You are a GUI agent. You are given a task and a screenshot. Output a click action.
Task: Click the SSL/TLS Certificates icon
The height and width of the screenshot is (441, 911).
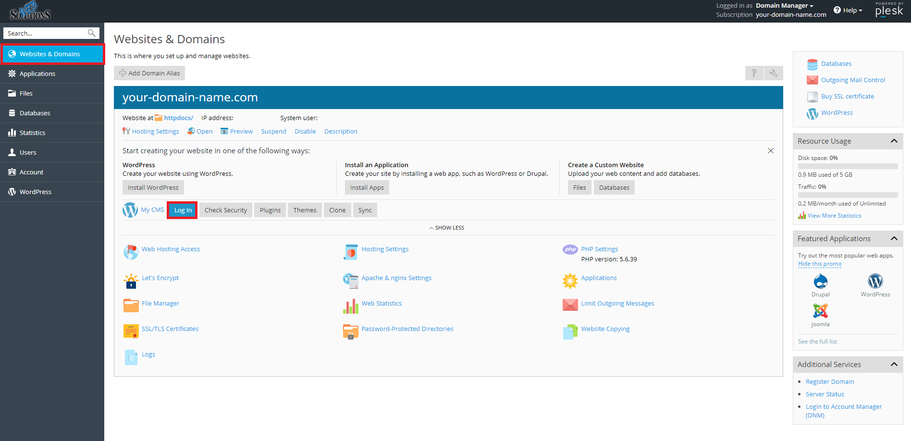(131, 331)
